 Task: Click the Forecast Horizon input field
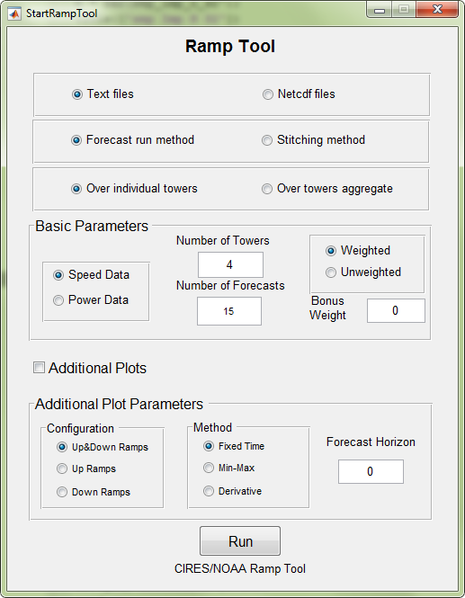point(371,471)
